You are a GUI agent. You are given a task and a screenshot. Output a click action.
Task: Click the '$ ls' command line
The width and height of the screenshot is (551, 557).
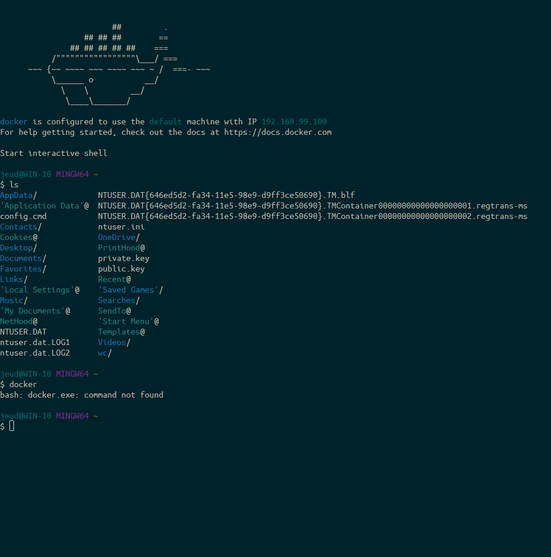(9, 184)
